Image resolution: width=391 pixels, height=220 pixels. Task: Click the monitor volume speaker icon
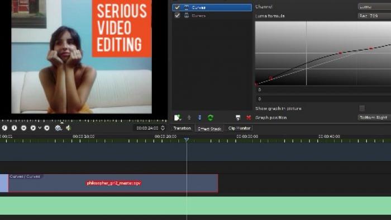click(69, 128)
